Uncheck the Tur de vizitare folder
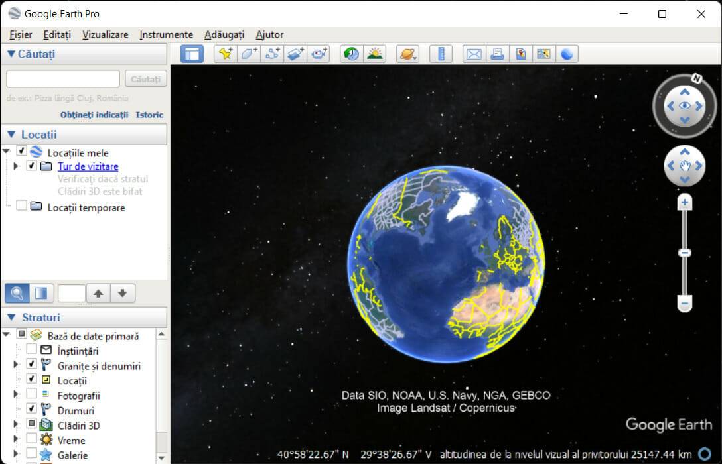 (x=30, y=166)
